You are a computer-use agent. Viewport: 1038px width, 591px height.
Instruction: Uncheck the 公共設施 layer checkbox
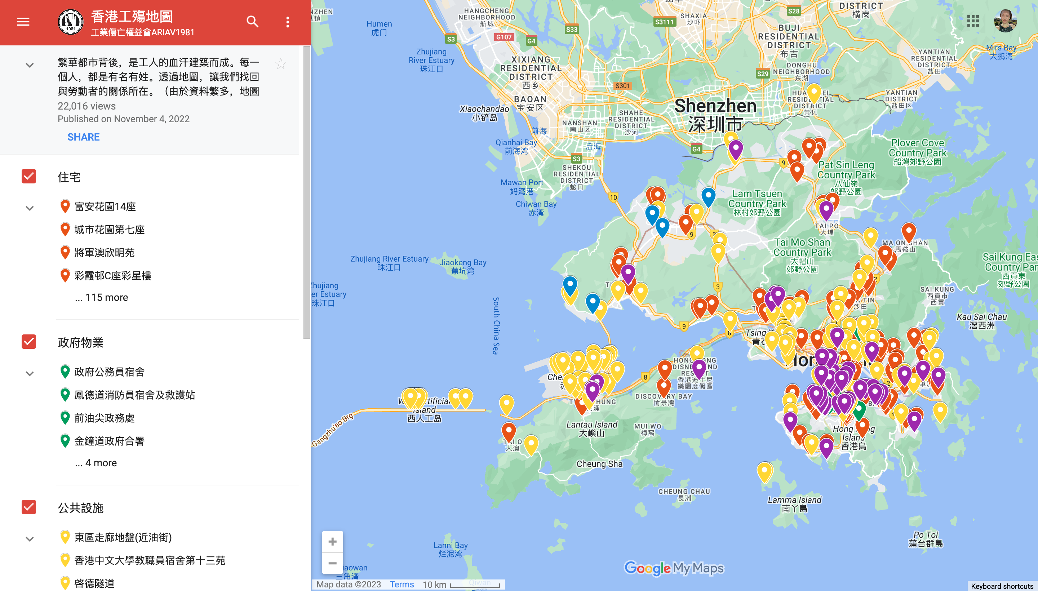pyautogui.click(x=29, y=507)
